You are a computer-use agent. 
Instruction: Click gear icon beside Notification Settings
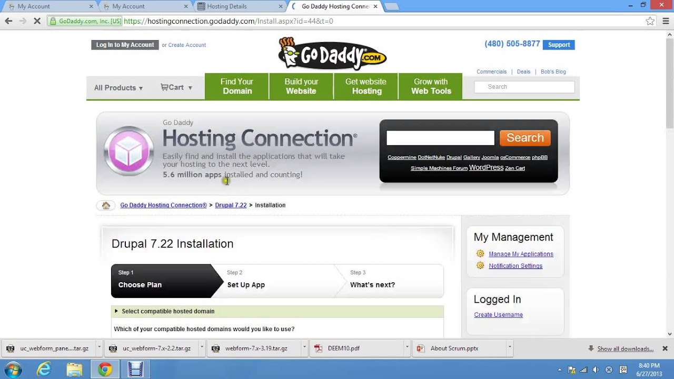tap(480, 266)
